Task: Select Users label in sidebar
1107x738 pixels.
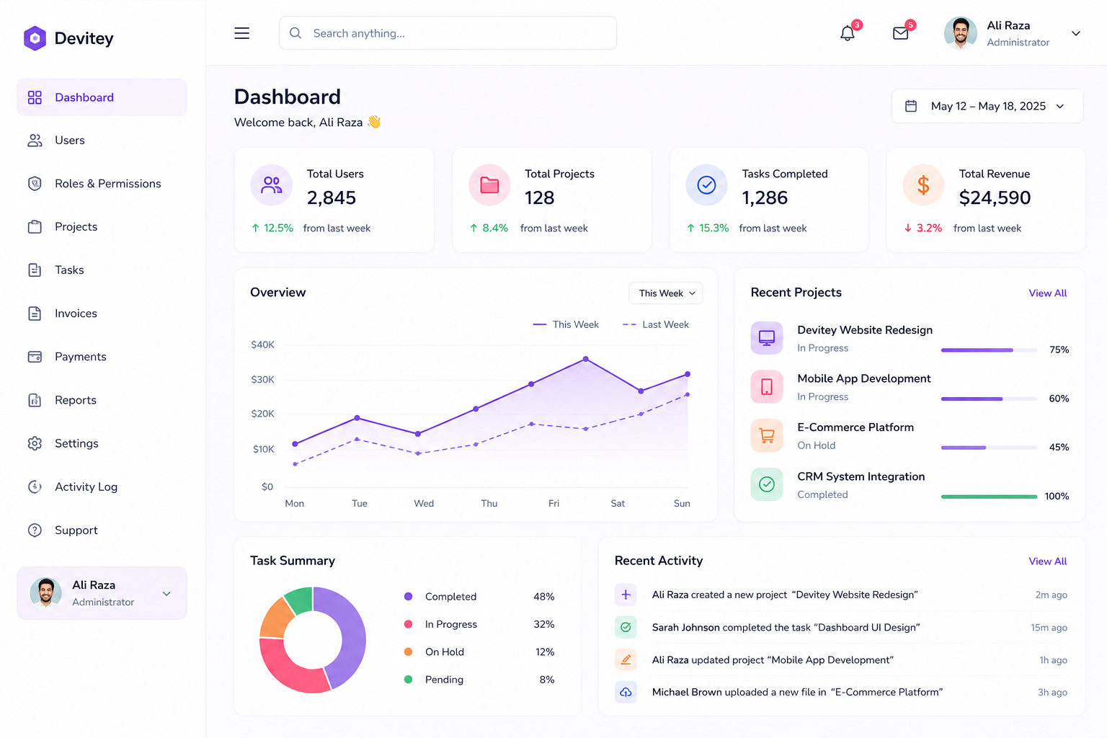Action: [70, 141]
